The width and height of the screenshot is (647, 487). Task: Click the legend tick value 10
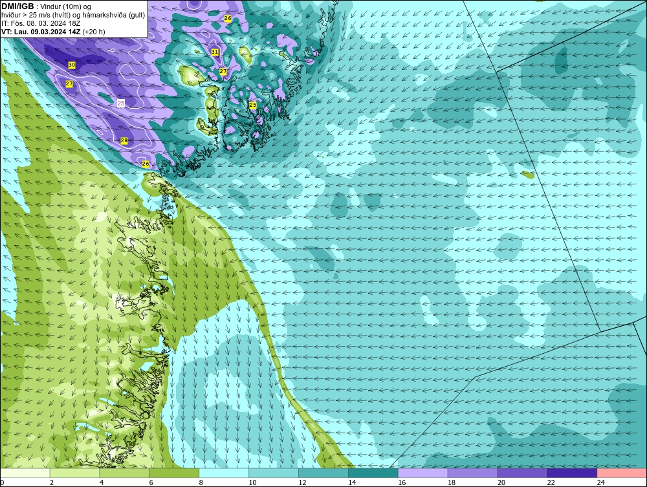click(252, 482)
